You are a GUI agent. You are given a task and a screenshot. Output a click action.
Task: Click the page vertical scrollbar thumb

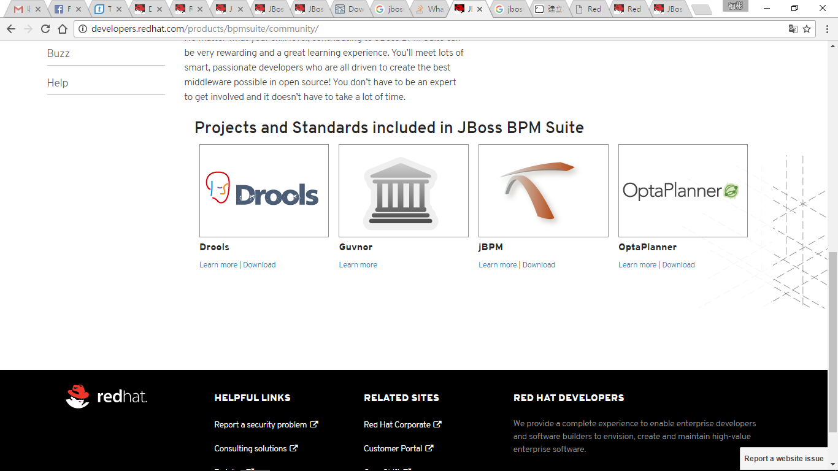click(x=832, y=342)
